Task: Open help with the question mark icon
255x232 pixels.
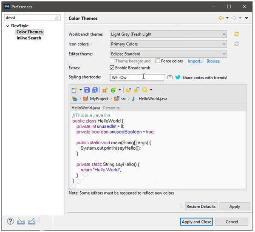Action: [10, 221]
